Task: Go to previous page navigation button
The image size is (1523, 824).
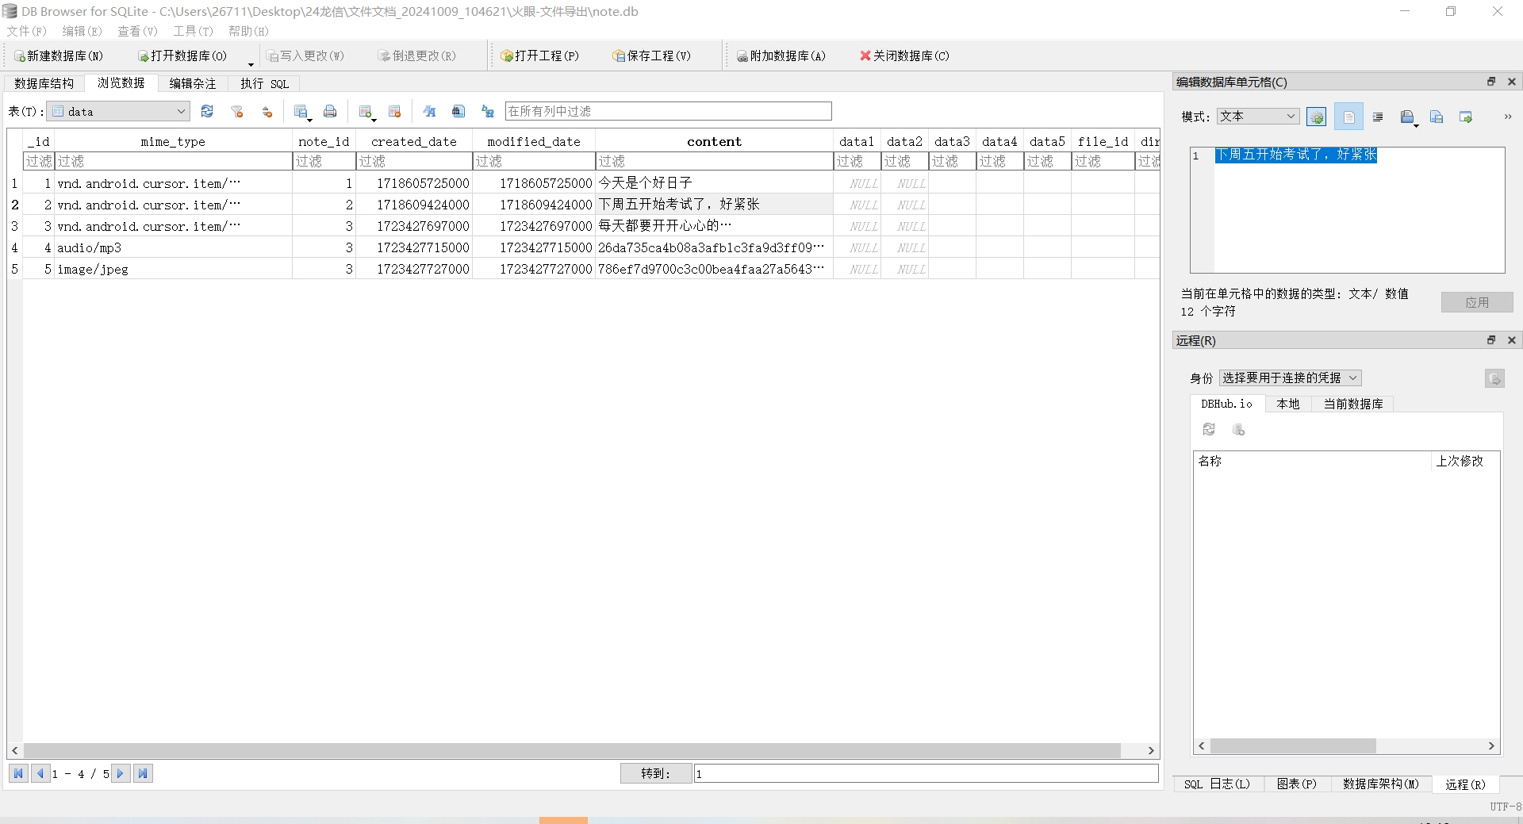Action: [40, 773]
